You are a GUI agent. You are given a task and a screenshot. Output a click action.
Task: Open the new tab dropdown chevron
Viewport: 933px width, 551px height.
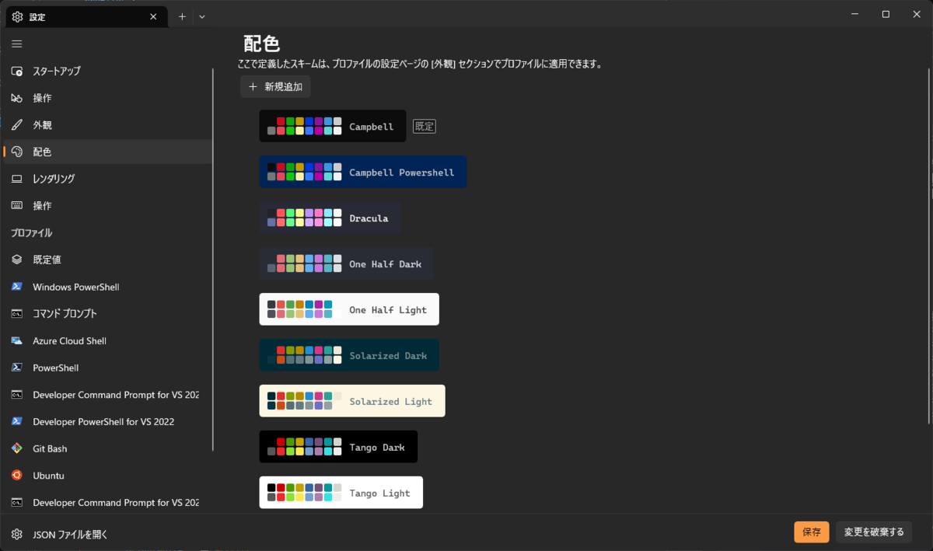click(202, 16)
